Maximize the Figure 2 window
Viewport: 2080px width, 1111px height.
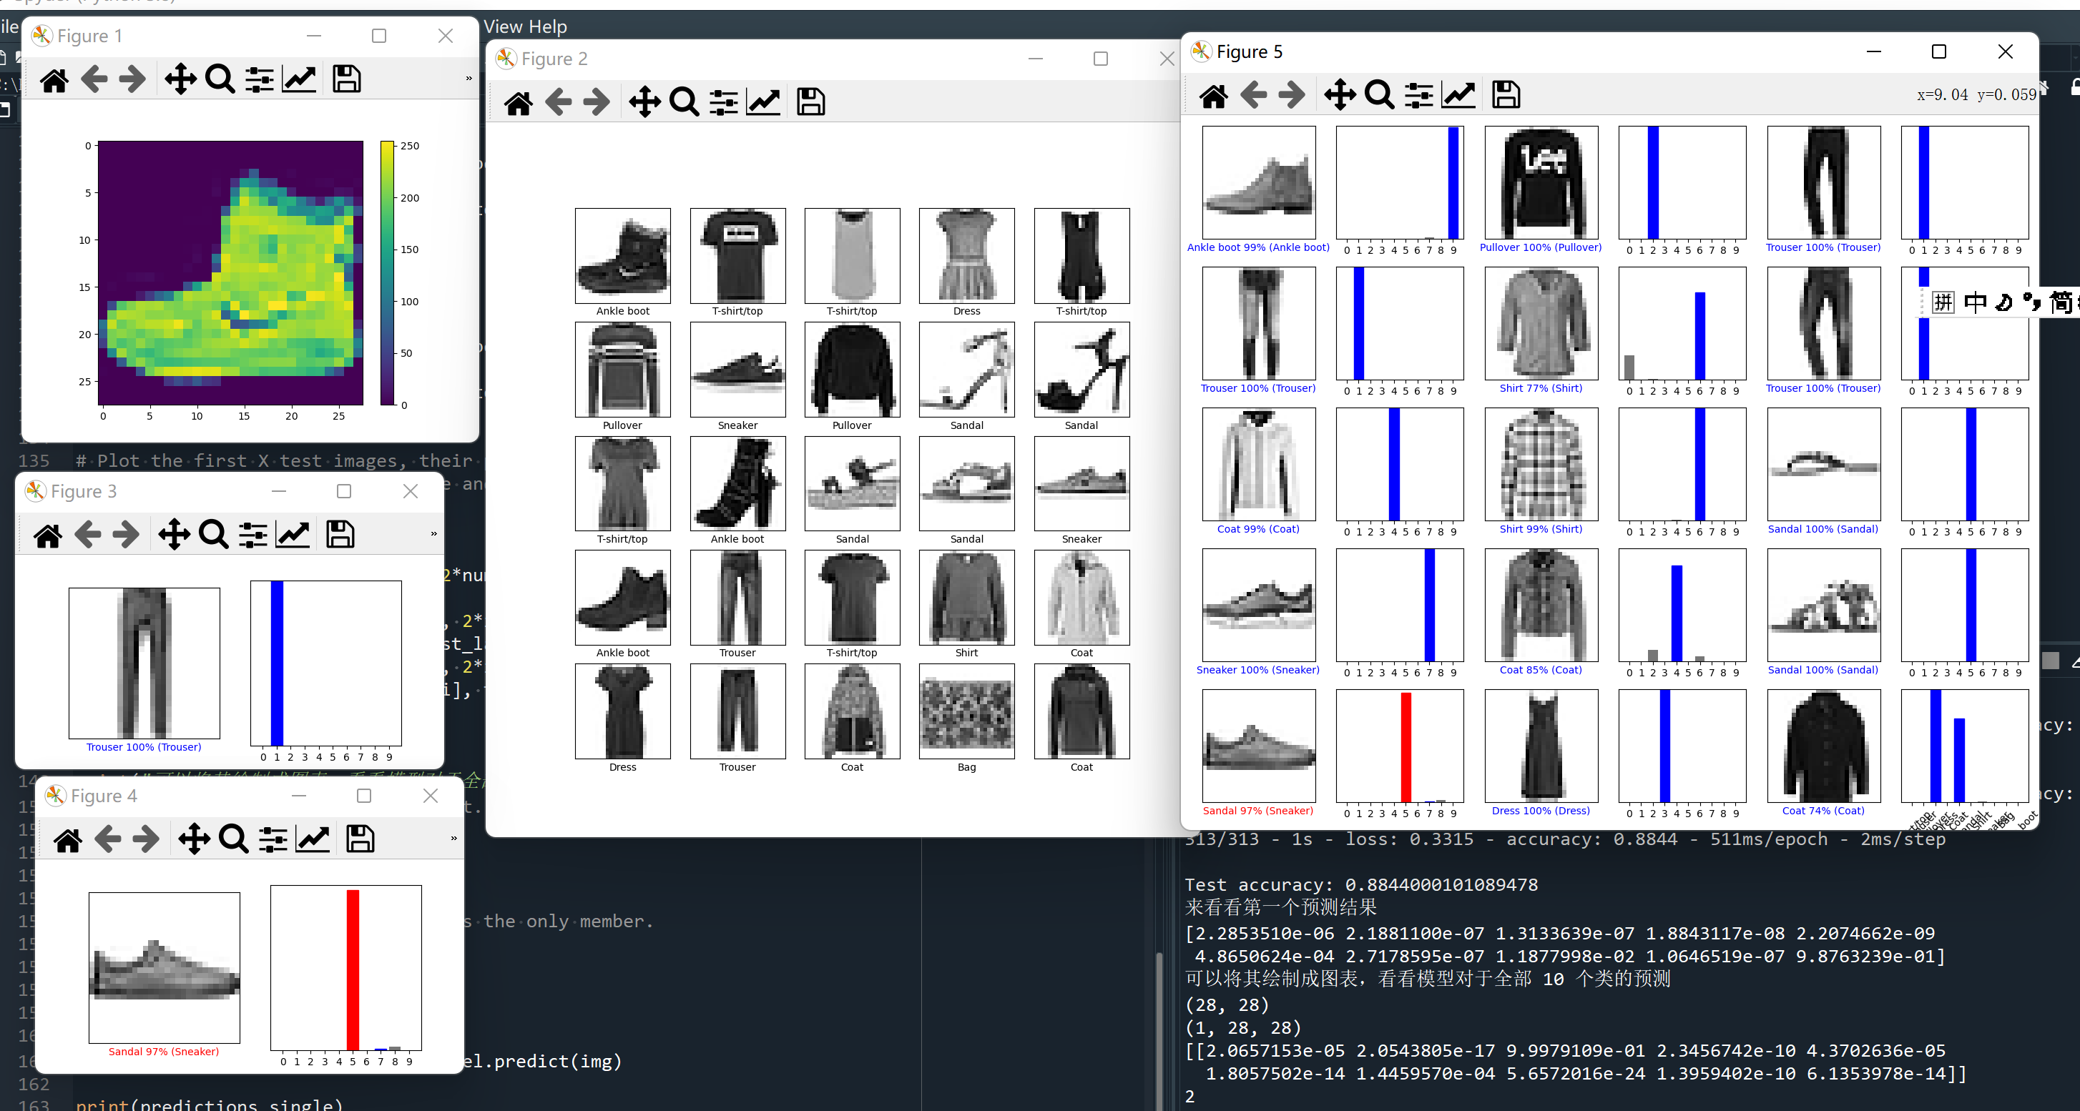pos(1100,59)
